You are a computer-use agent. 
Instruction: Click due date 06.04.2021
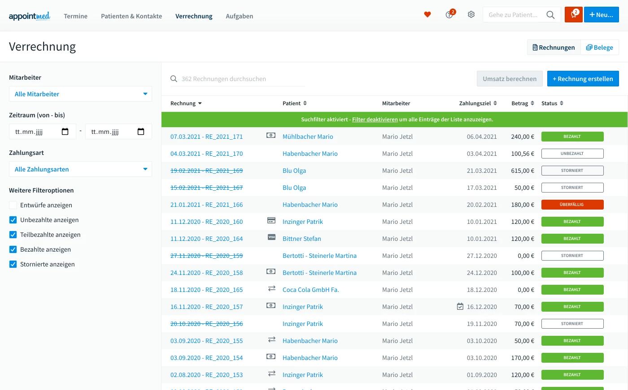point(482,137)
